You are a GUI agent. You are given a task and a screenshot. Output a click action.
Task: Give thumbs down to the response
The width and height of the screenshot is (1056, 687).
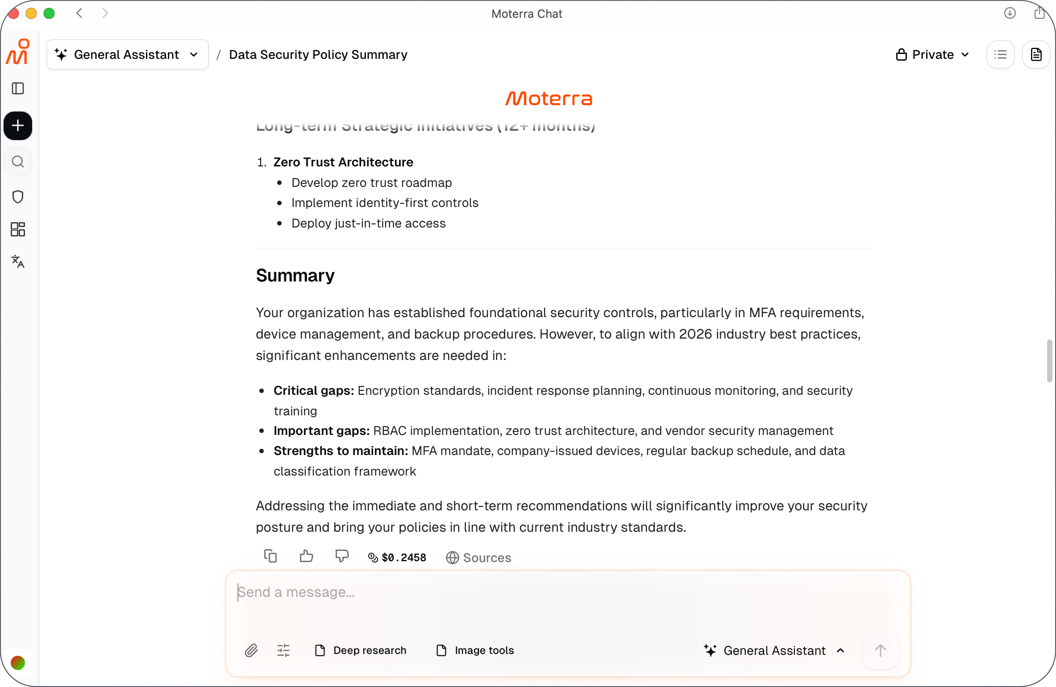tap(342, 556)
